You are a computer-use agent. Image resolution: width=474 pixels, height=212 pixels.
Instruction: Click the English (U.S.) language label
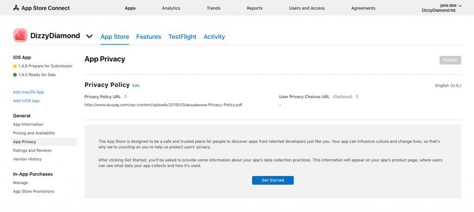click(x=448, y=85)
